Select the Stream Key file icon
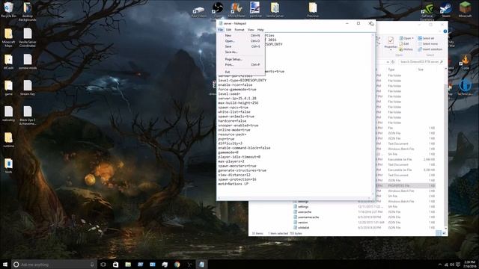Screen dimensions: 479x269 [28, 88]
